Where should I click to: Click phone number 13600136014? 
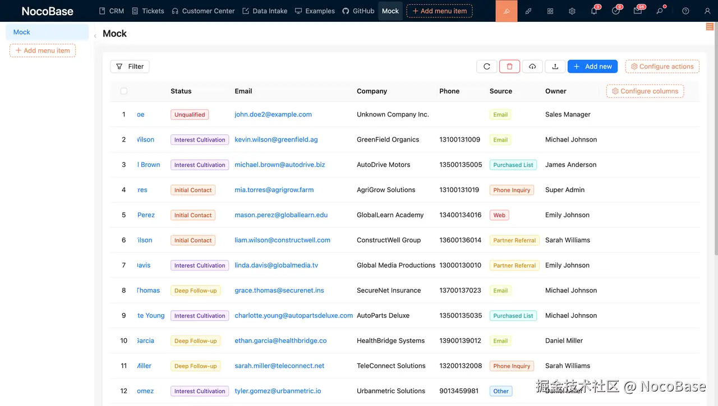(x=460, y=240)
